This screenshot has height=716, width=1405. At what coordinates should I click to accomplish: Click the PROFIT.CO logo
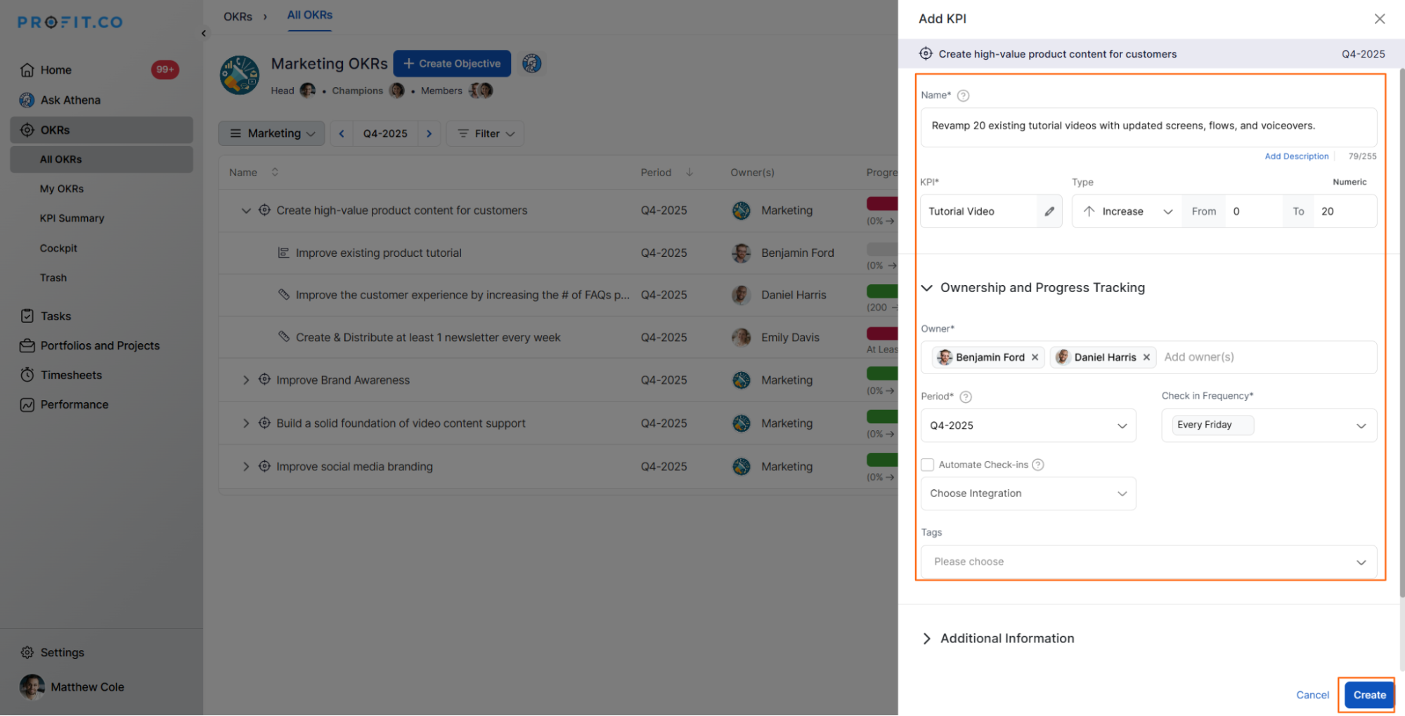(70, 22)
